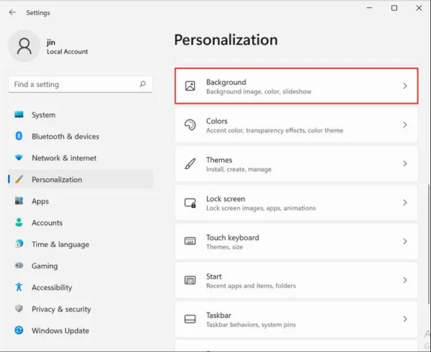Viewport: 431px width, 352px height.
Task: Click the Background picture icon
Action: pyautogui.click(x=190, y=86)
